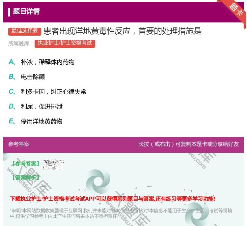Select option D 利尿，促进排泄
Screen dimensions: 247x226
(x=36, y=106)
